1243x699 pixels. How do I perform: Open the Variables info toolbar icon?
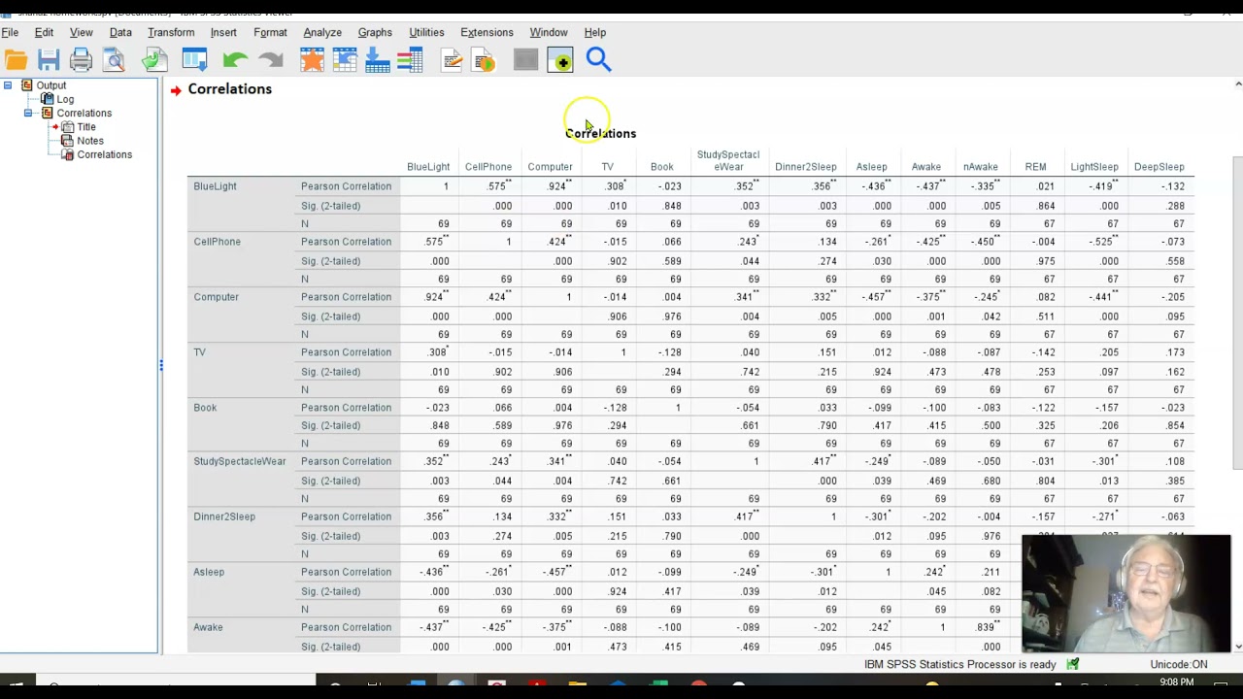coord(410,60)
